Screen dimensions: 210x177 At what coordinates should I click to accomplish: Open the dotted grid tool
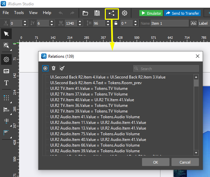(x=6, y=98)
